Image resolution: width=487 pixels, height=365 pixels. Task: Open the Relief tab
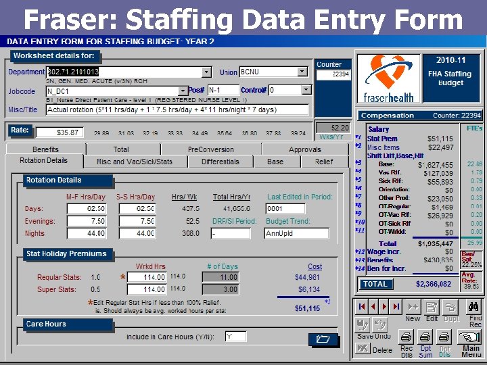pos(324,162)
